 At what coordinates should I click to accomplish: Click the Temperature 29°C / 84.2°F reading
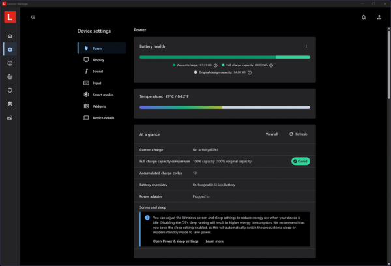click(164, 96)
